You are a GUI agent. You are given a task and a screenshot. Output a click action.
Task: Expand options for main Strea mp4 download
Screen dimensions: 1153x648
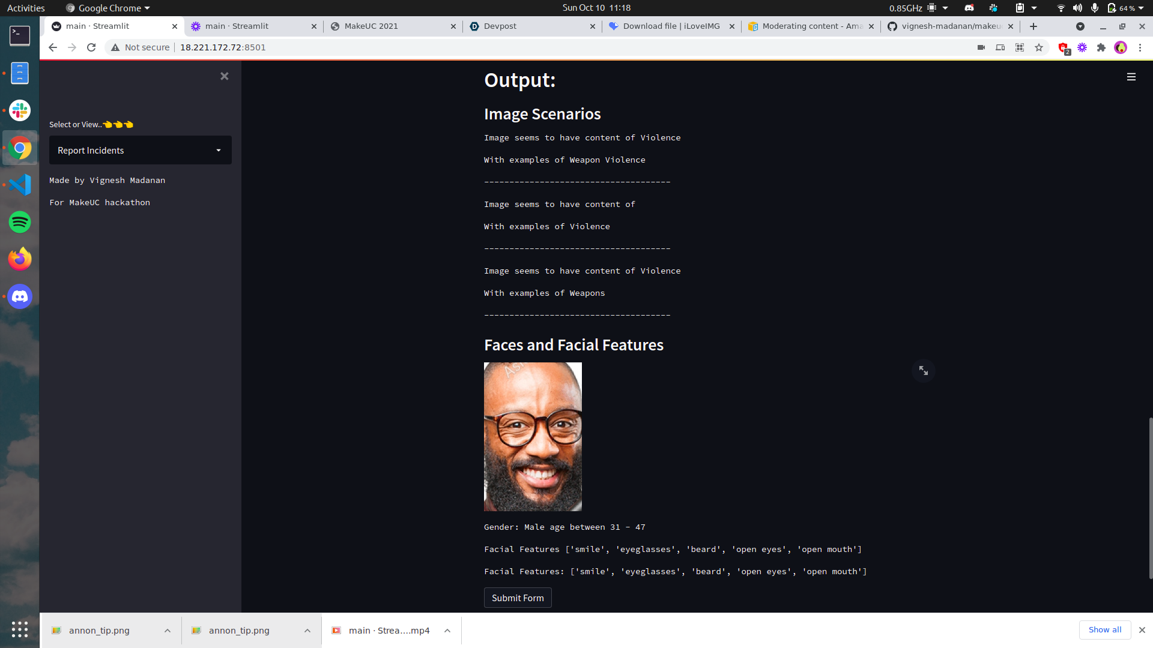pos(447,631)
